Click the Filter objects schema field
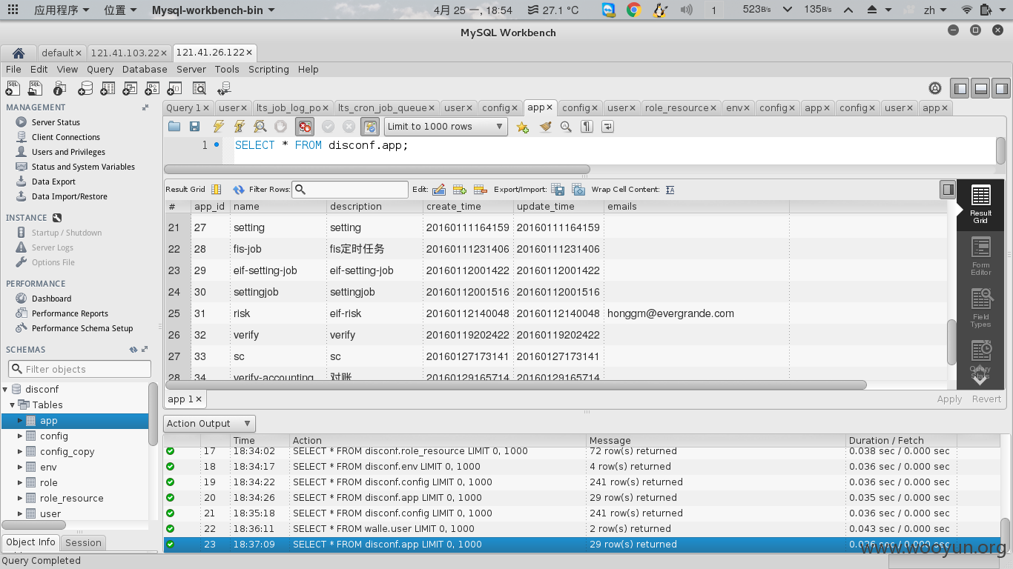The width and height of the screenshot is (1013, 569). click(x=79, y=369)
